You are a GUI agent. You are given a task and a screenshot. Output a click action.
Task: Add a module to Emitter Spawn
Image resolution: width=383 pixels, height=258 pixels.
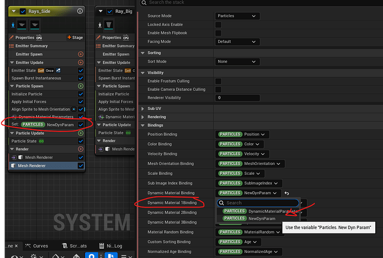point(80,54)
